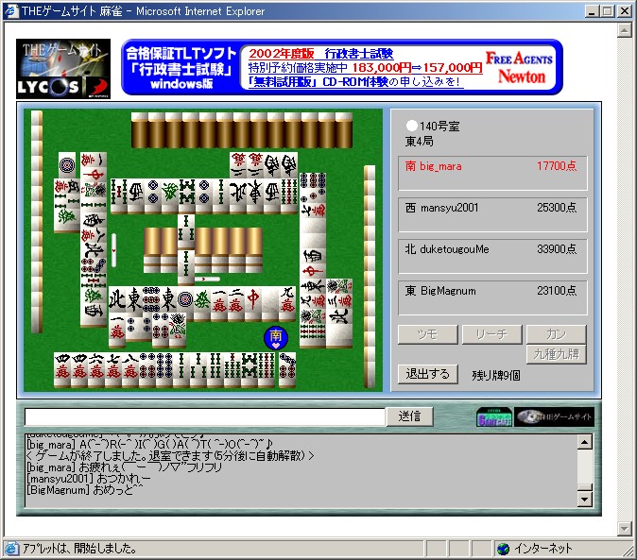Click the GameCafe logo beside chat
Viewport: 637px width, 560px height.
tap(494, 416)
